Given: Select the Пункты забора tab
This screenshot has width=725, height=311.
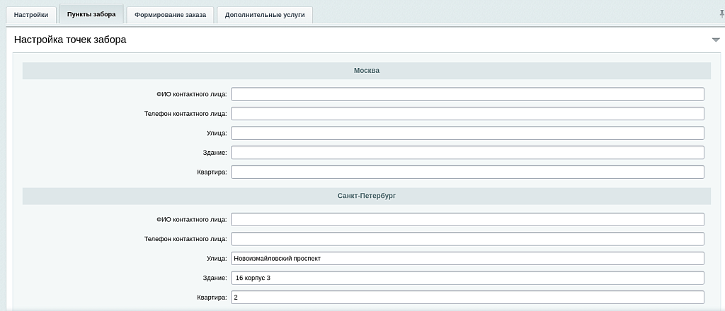Looking at the screenshot, I should (91, 14).
